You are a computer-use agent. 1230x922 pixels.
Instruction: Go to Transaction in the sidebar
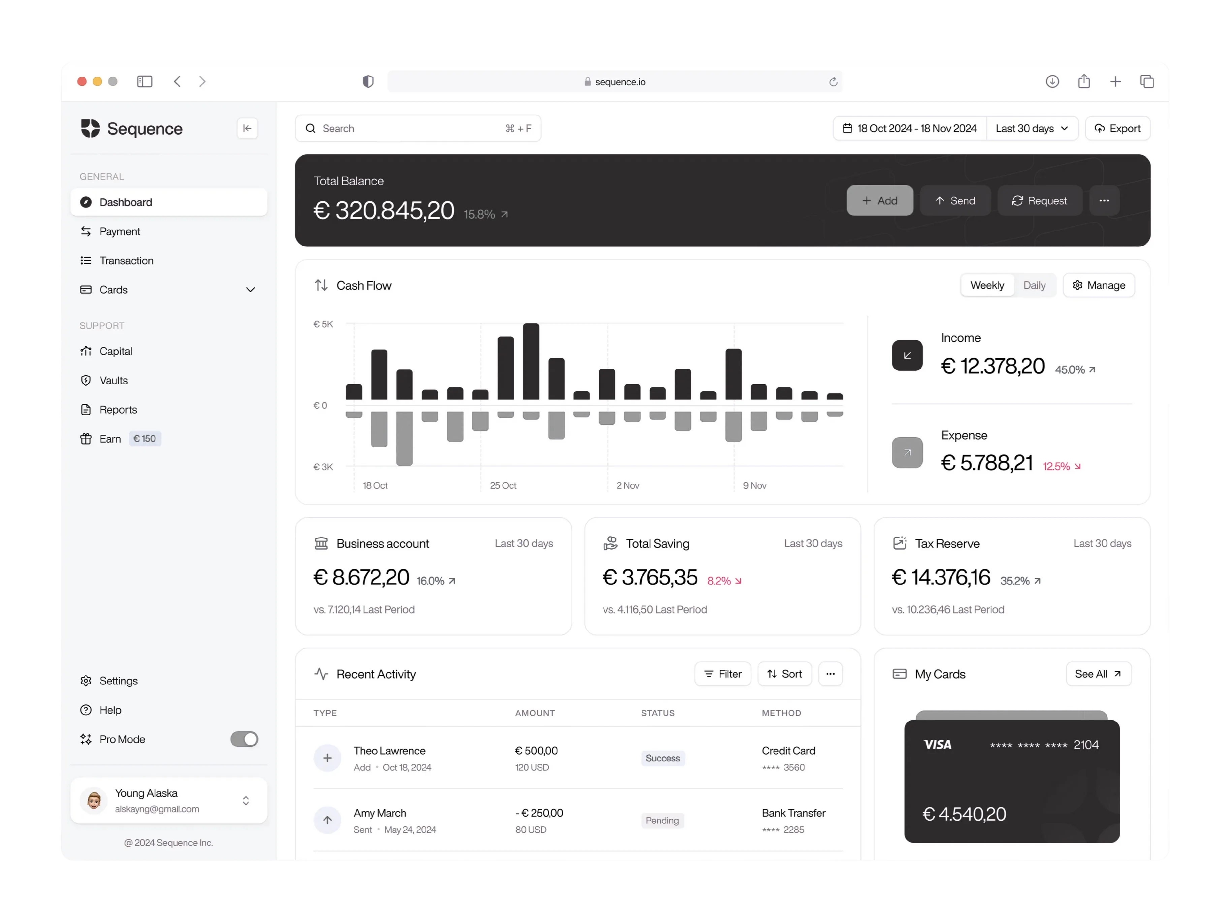[x=126, y=261]
